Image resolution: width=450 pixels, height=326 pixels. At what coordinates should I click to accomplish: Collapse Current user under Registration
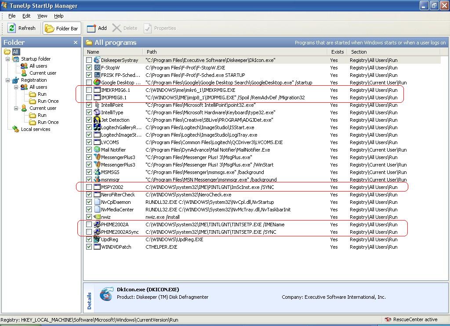[x=16, y=108]
